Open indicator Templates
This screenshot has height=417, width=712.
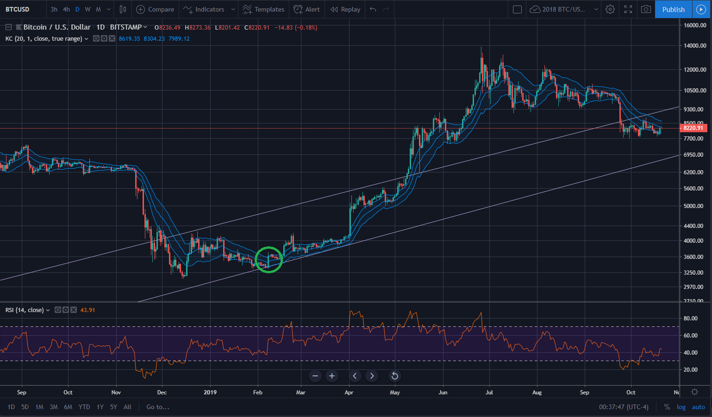[x=263, y=9]
